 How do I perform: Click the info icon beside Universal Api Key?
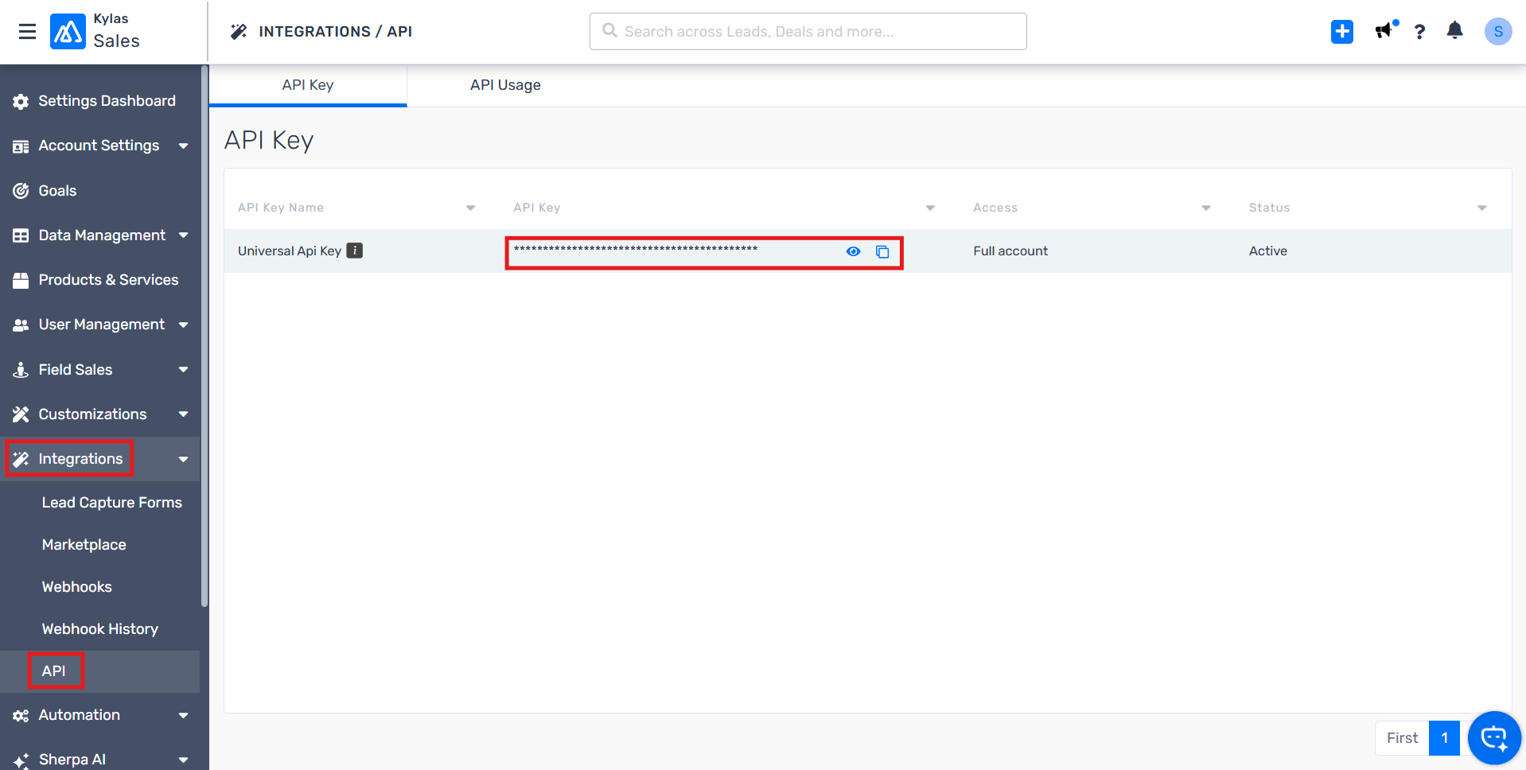click(355, 251)
